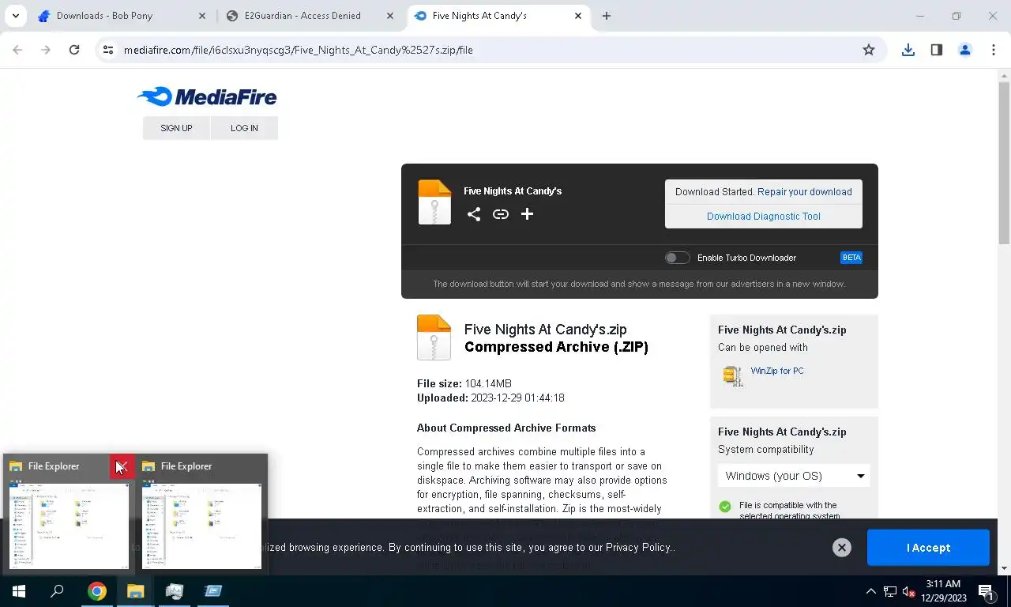Open the Windows (your OS) dropdown
This screenshot has width=1011, height=607.
click(x=794, y=476)
